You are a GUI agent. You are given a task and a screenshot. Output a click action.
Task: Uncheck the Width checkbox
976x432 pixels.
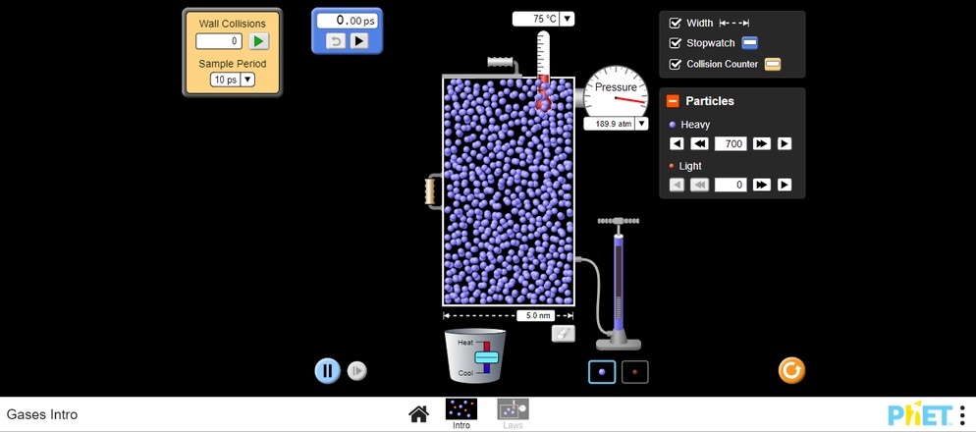coord(675,23)
